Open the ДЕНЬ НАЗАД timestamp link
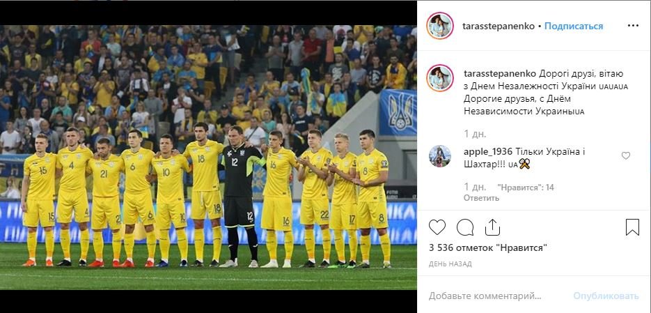Viewport: 651px width, 313px height. pos(450,264)
